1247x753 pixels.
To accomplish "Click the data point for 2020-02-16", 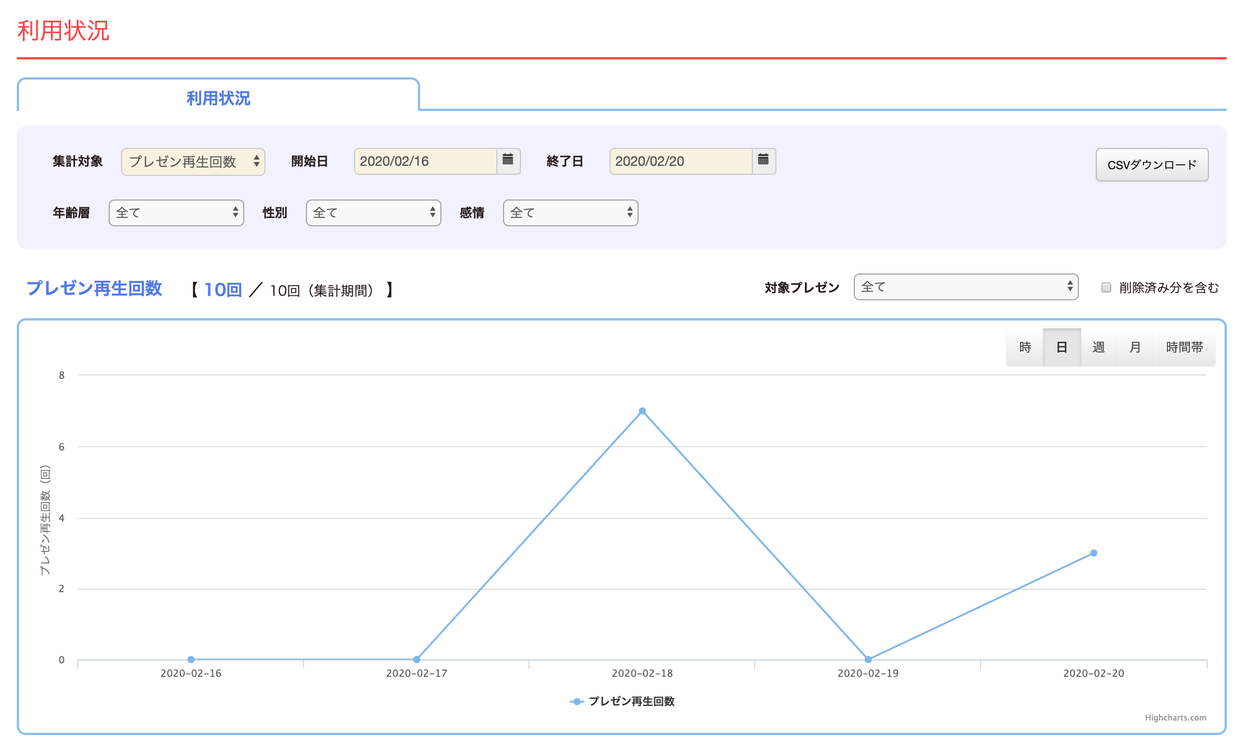I will (191, 659).
